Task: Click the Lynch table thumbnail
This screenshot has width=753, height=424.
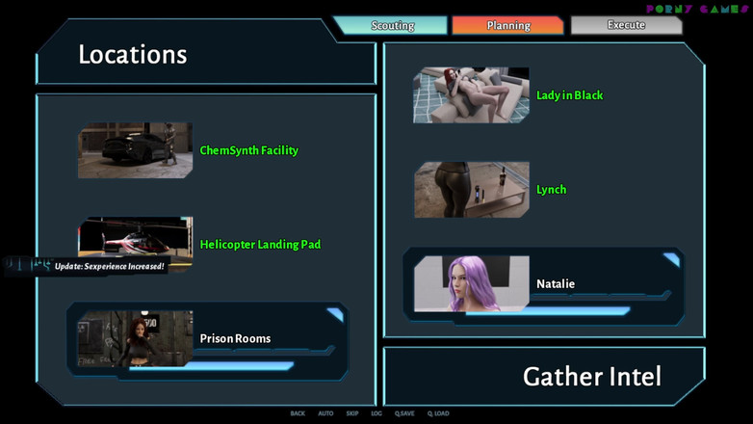Action: (x=472, y=190)
